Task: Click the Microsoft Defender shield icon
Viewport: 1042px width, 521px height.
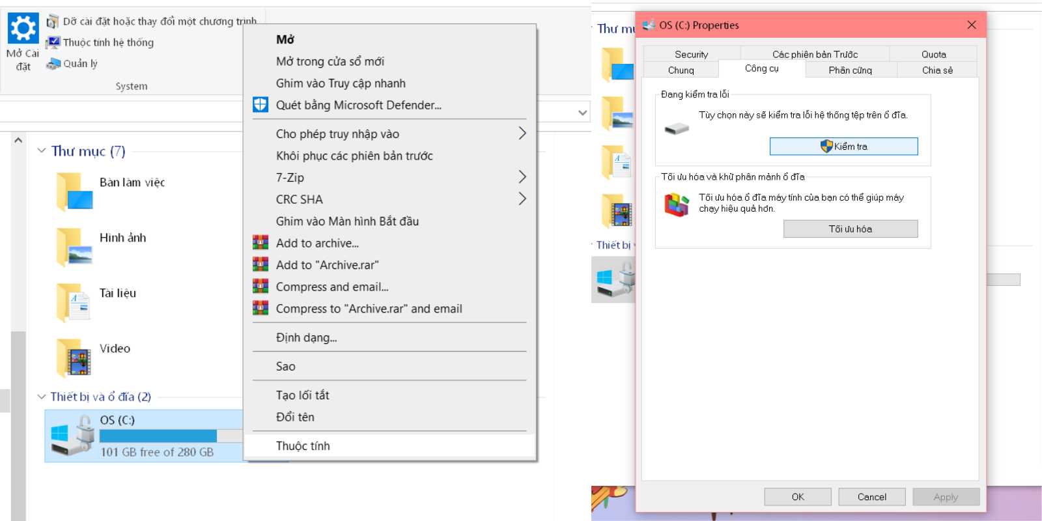Action: (260, 105)
